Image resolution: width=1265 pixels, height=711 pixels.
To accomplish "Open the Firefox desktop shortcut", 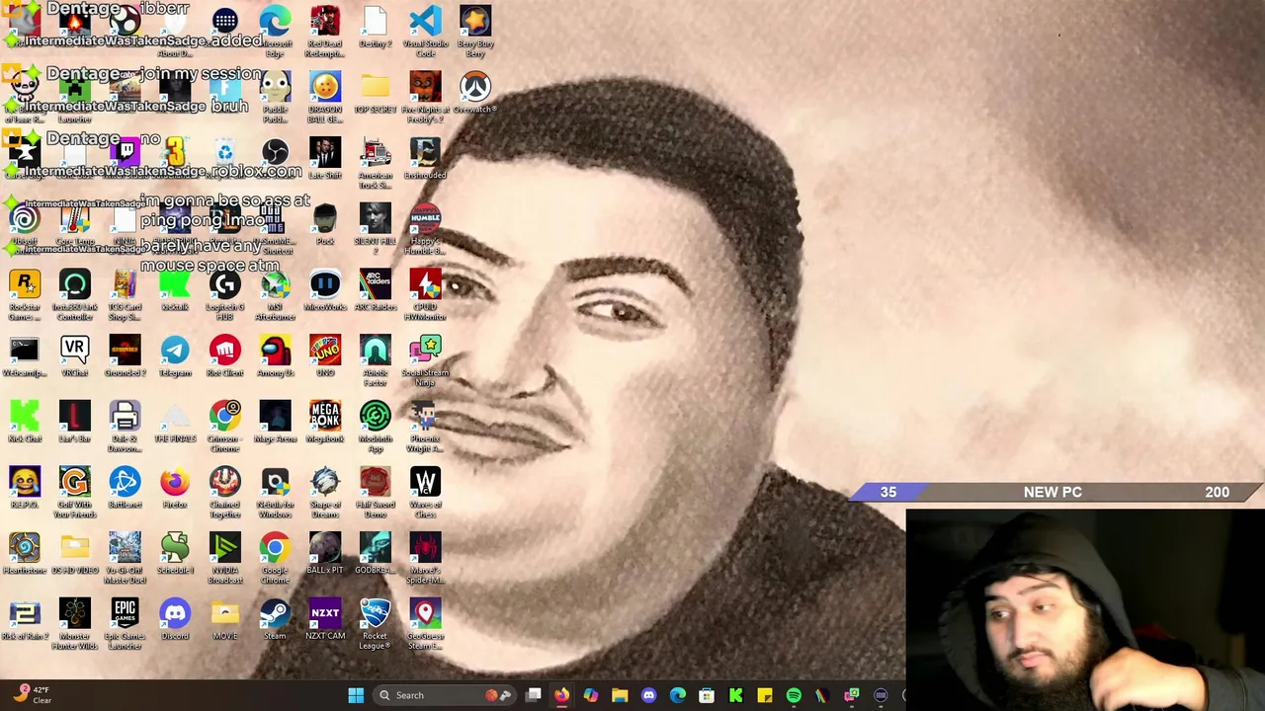I will (x=175, y=483).
